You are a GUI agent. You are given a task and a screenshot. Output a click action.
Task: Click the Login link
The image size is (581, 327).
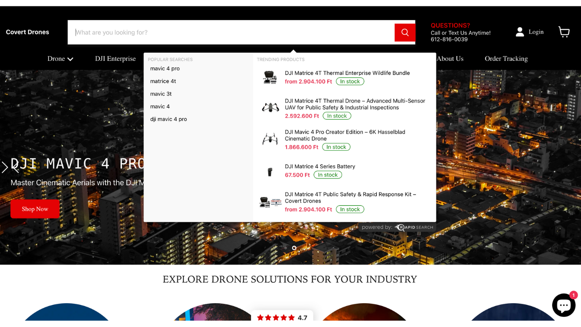tap(536, 32)
